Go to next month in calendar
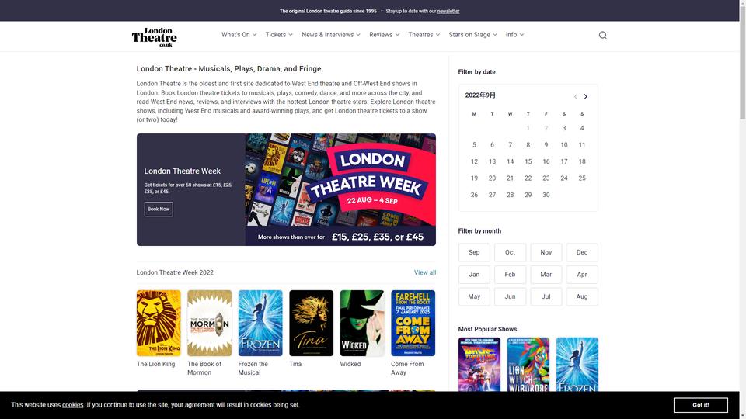This screenshot has width=746, height=419. pos(585,96)
